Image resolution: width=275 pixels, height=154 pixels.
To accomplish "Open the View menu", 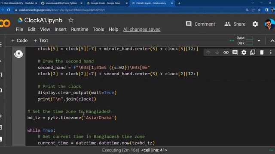I will 45,30.
